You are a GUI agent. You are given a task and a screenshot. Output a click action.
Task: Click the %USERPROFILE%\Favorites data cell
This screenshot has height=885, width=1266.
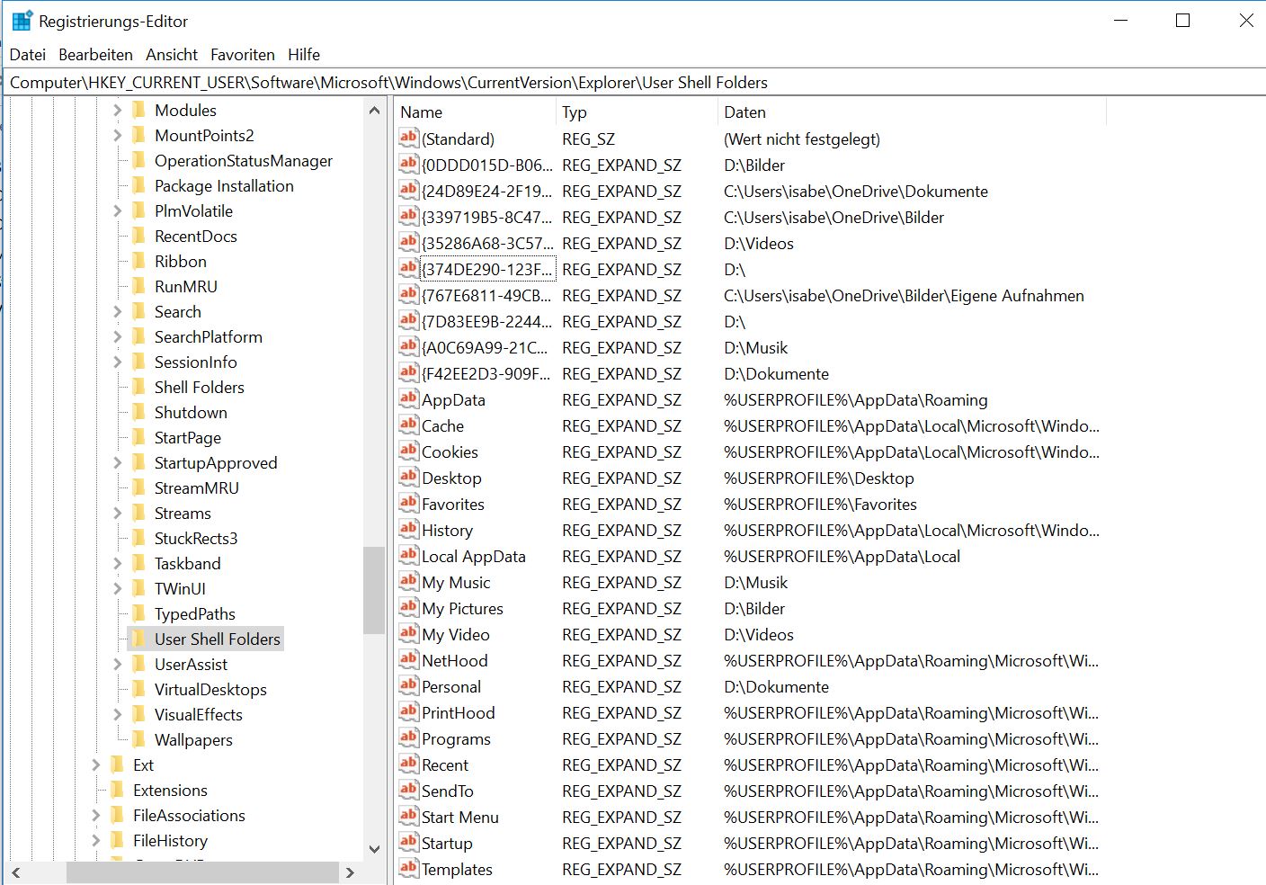(820, 504)
